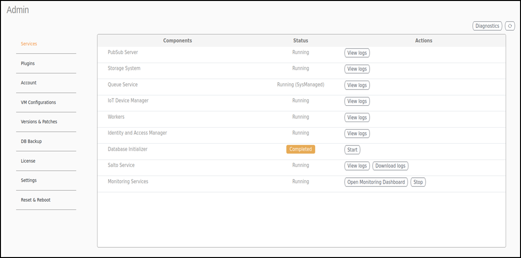Click the IoT Device Manager name
521x258 pixels.
(x=128, y=100)
